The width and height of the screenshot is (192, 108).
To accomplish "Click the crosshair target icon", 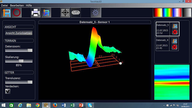I will tap(65, 13).
